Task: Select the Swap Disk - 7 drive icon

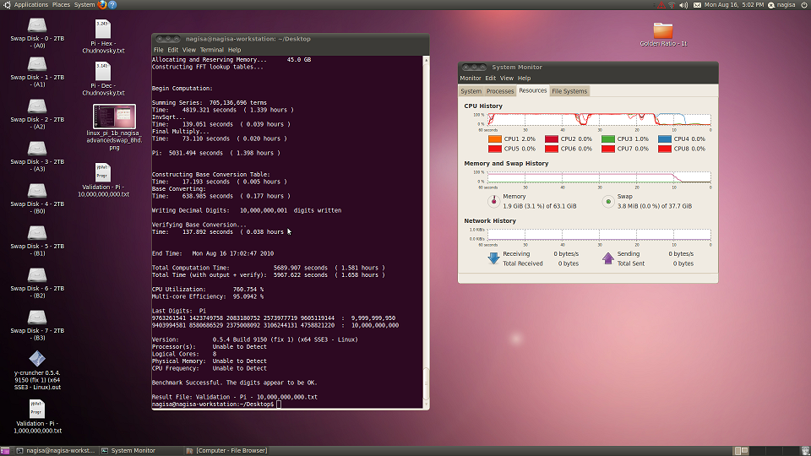Action: [37, 318]
